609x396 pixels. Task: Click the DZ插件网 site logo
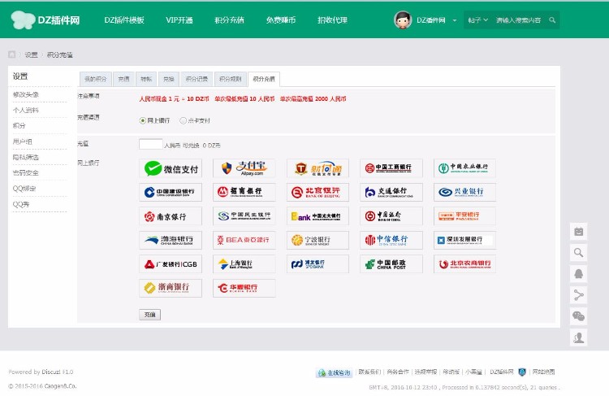[45, 20]
